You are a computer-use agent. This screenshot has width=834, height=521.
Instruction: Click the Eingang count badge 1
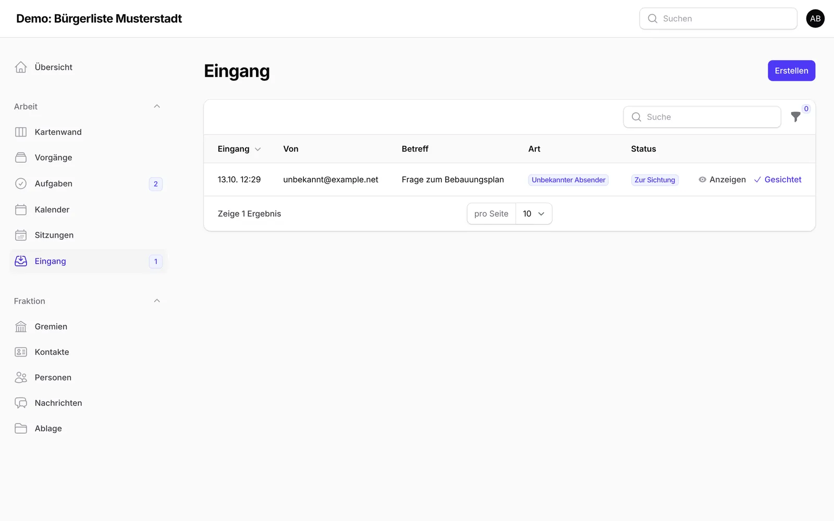tap(155, 262)
